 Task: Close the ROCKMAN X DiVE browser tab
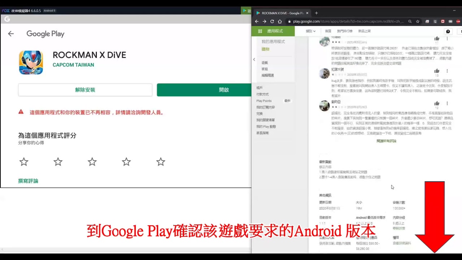pos(307,13)
